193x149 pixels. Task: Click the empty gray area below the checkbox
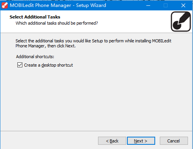(96, 99)
